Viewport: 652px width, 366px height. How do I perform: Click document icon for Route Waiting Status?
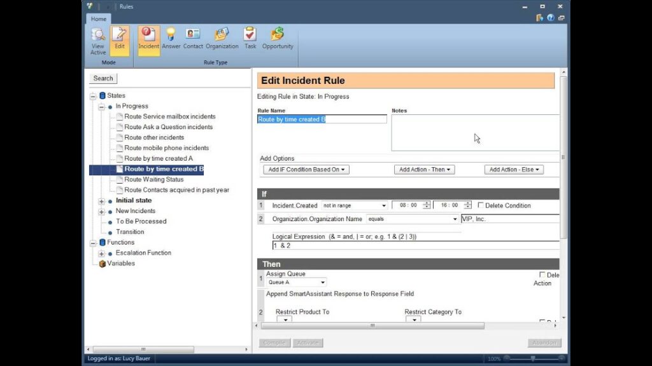(119, 179)
